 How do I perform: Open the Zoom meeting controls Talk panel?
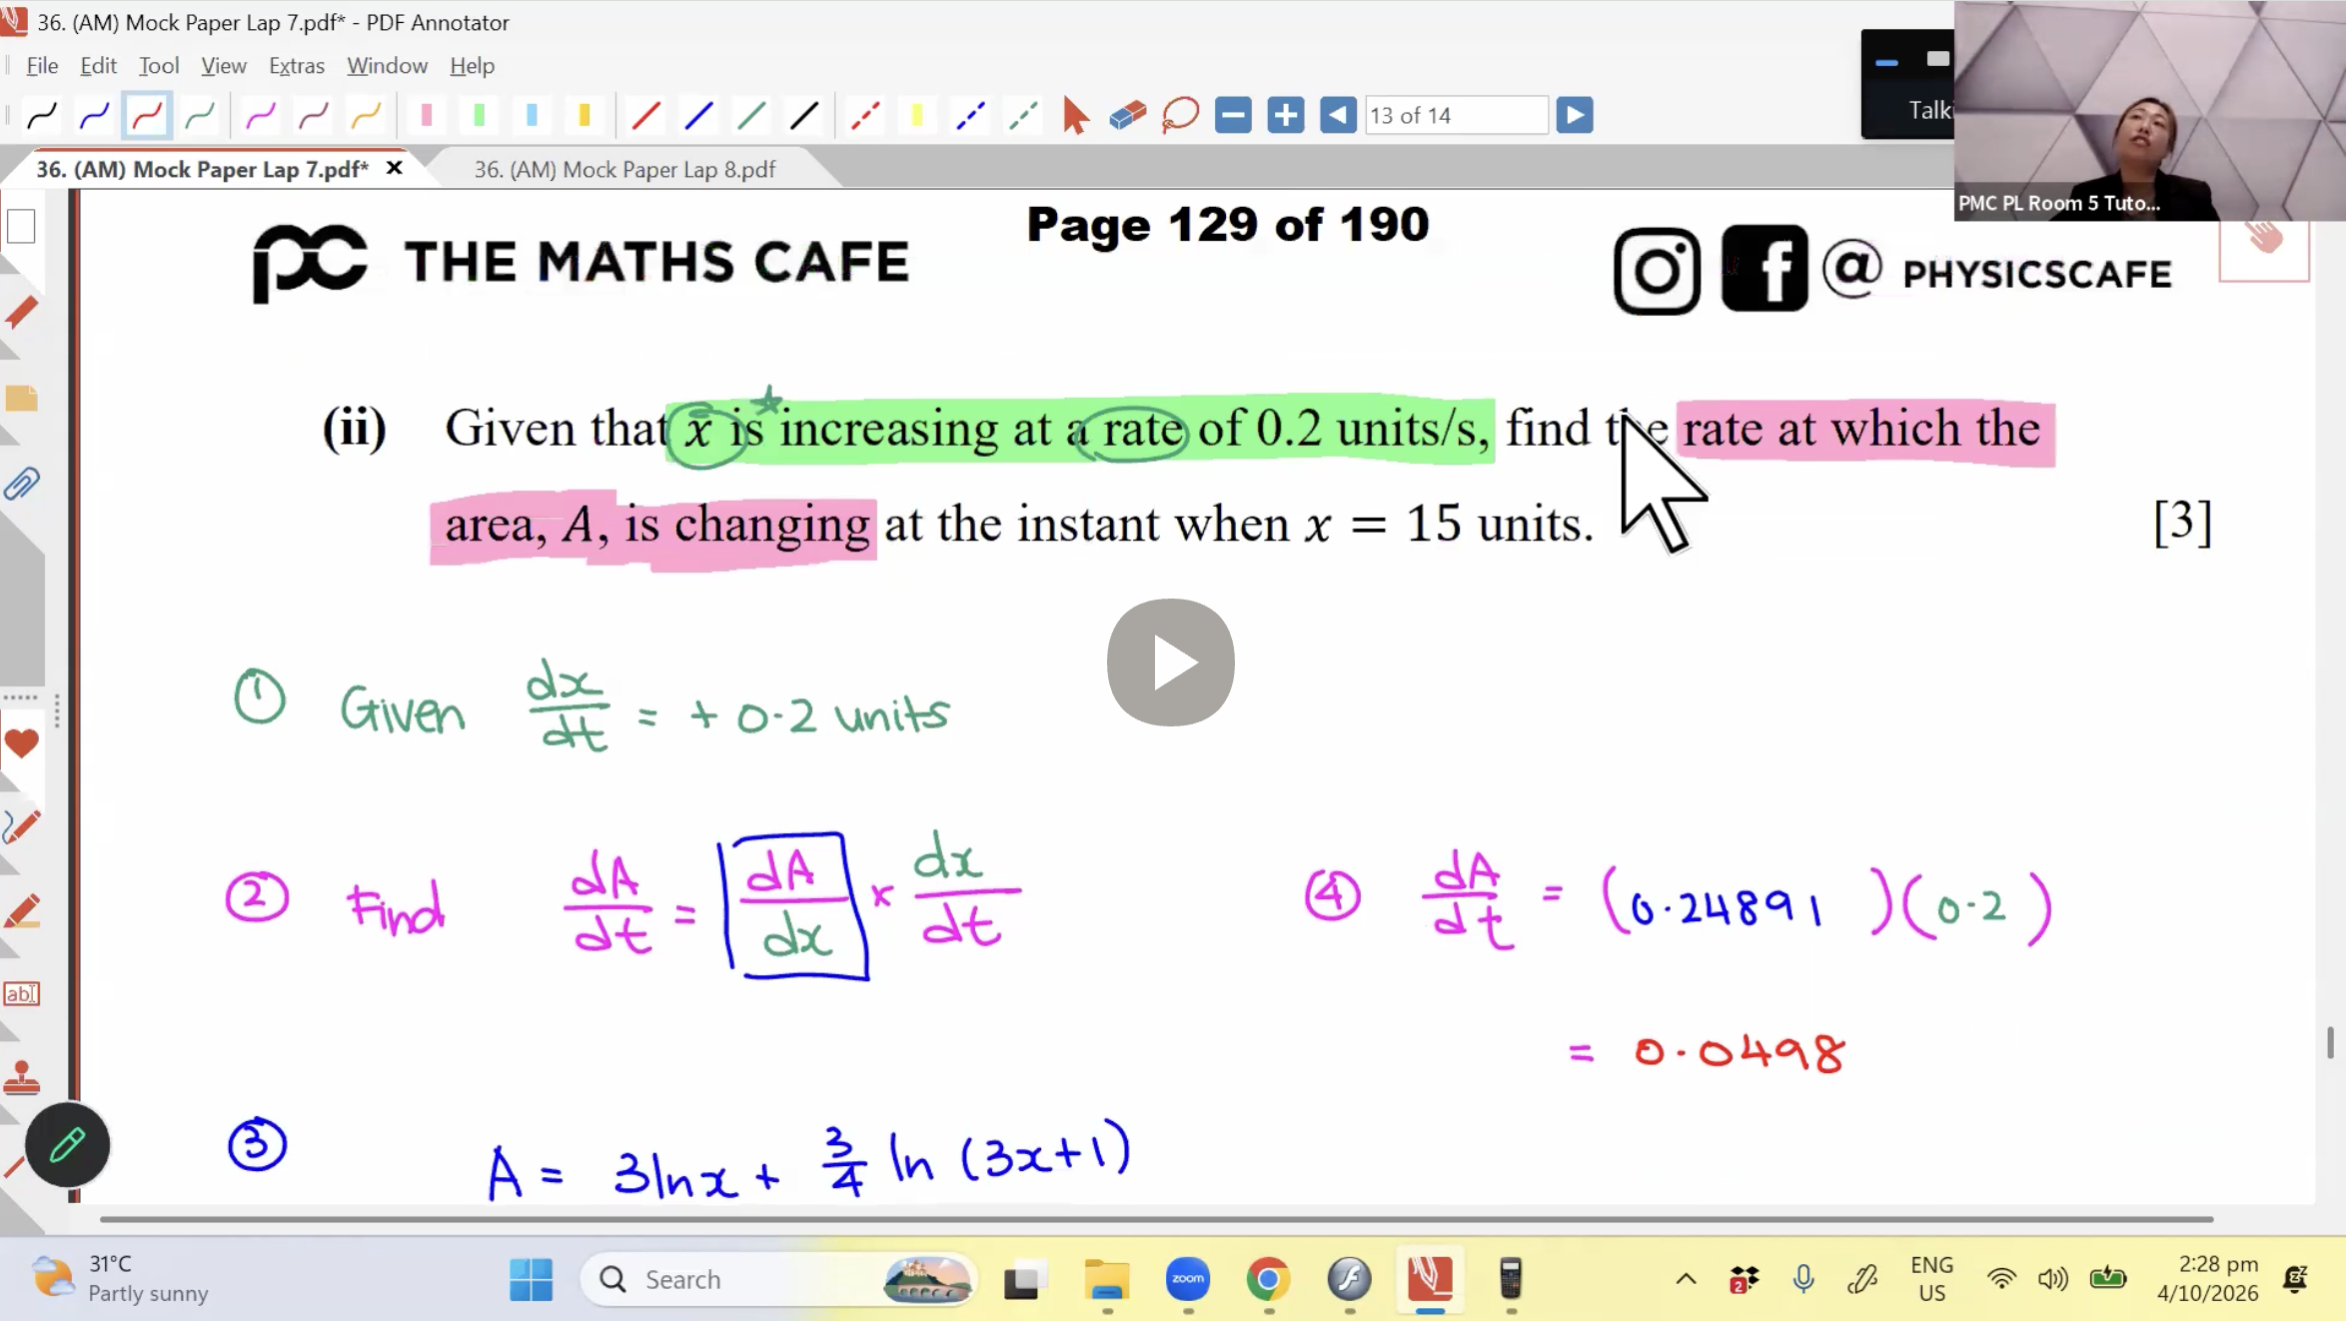point(1907,84)
